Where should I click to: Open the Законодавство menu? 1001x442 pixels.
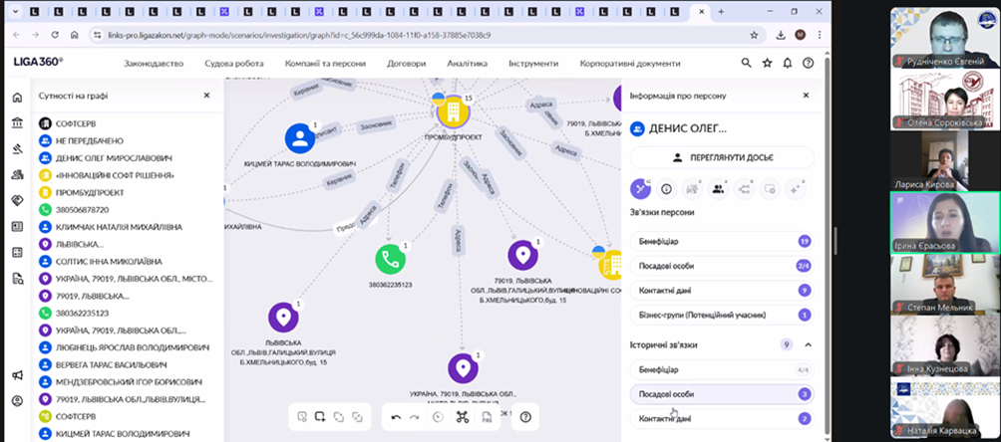coord(154,63)
